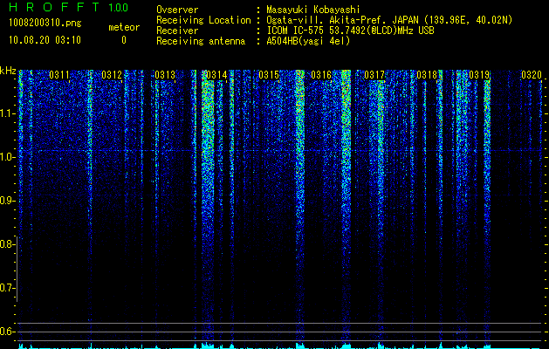Click time marker 0318
The height and width of the screenshot is (349, 549).
[427, 75]
